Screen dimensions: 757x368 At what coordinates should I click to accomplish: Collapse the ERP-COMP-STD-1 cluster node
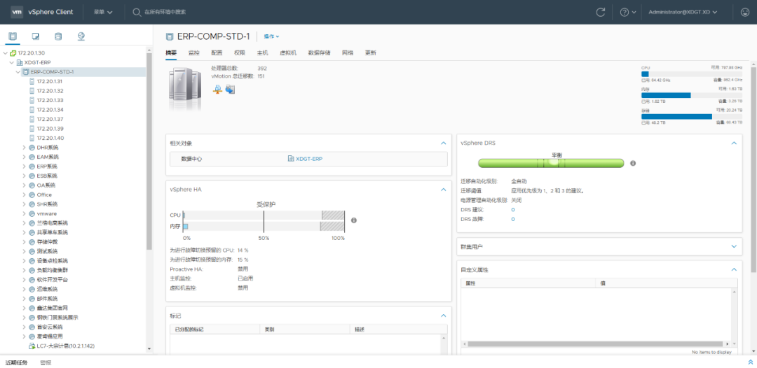tap(18, 72)
